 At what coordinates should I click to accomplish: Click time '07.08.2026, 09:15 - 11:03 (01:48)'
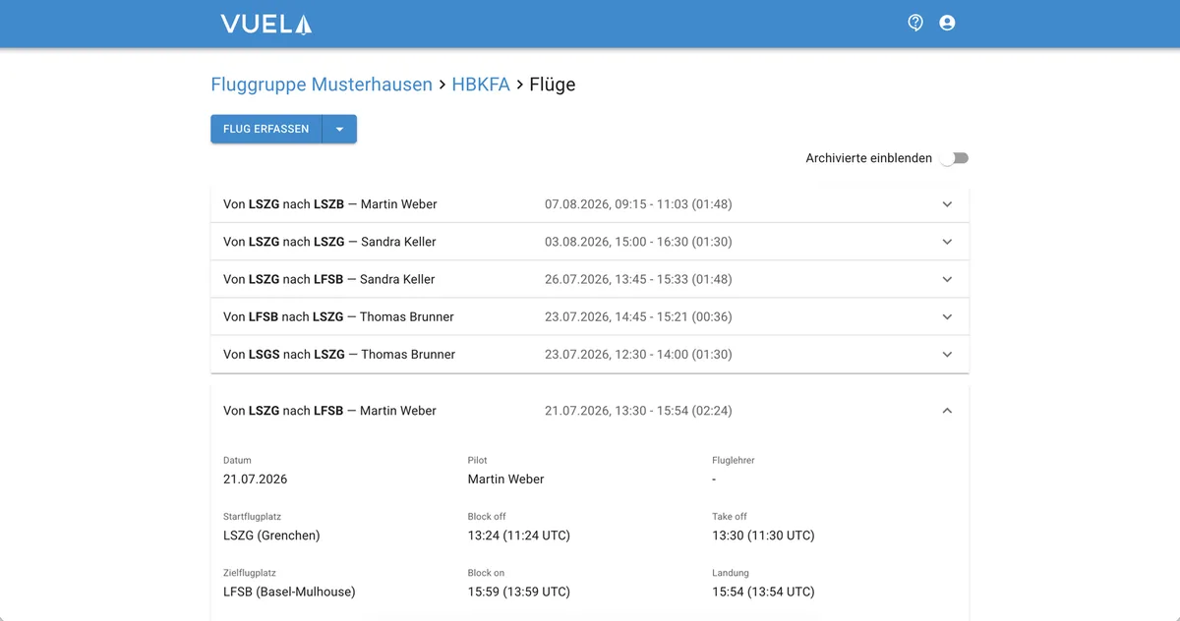[638, 204]
